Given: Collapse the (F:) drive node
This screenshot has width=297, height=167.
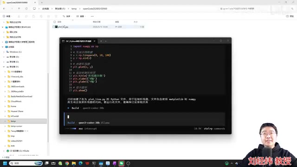Looking at the screenshot, I should point(4,67).
